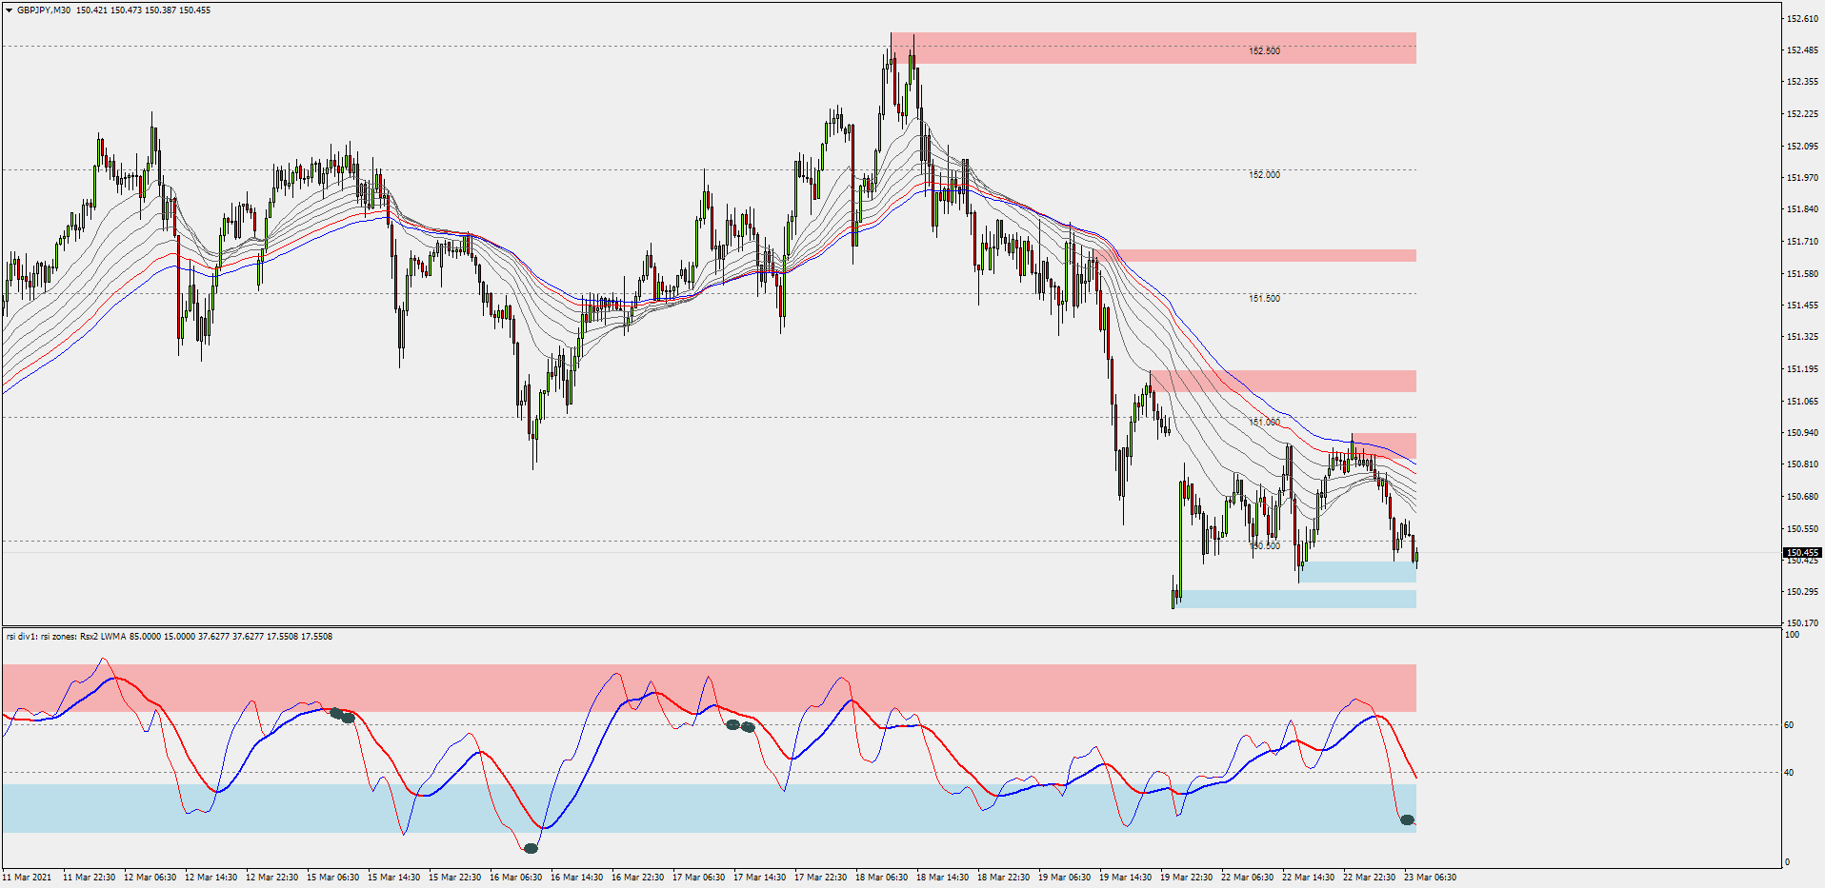Click the 12 Mar 14:30 time label
The image size is (1825, 888).
(x=211, y=878)
